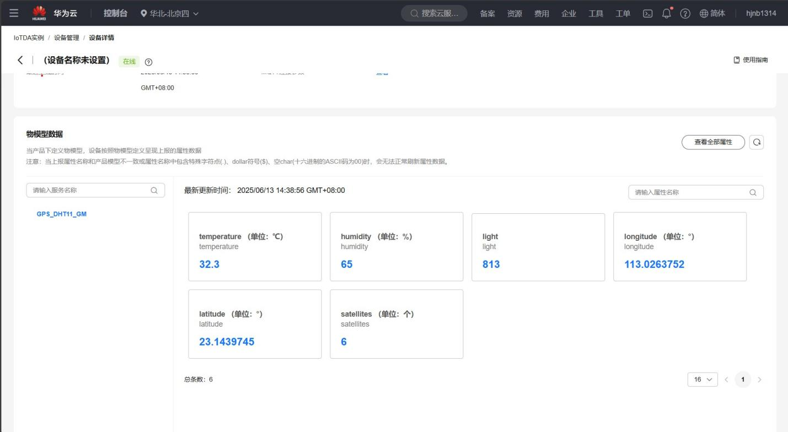Click the help question mark in top bar
The width and height of the screenshot is (788, 432).
tap(685, 14)
